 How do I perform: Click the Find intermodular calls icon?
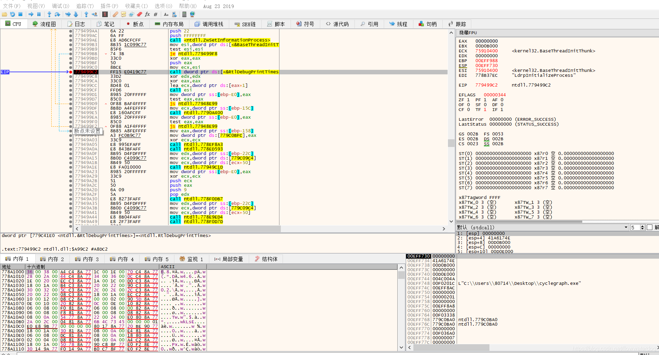174,14
